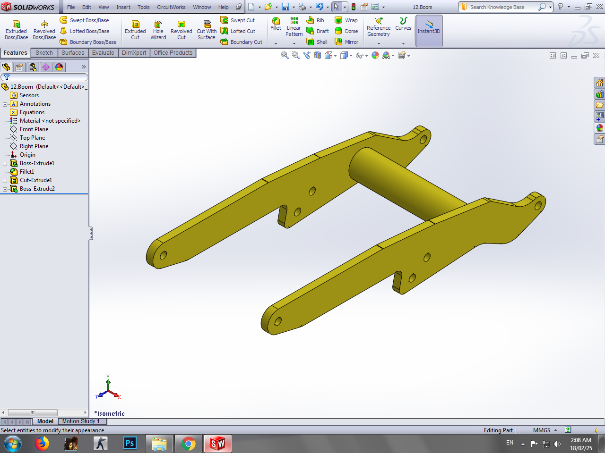Open Firefox from the taskbar
605x453 pixels.
(42, 444)
